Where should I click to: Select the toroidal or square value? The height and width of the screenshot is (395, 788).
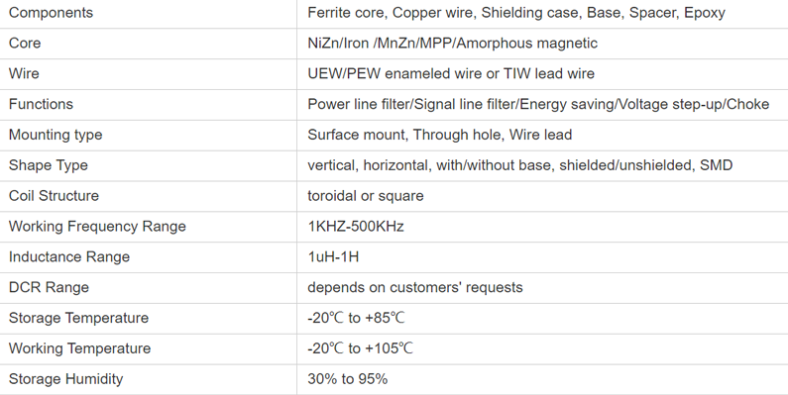[x=366, y=196]
